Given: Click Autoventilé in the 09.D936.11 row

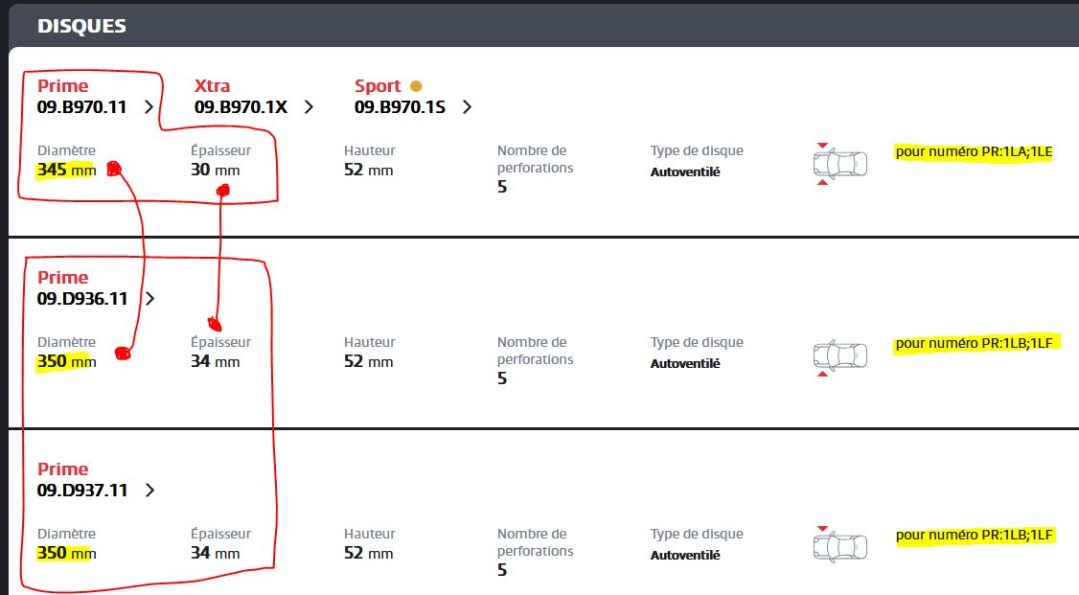Looking at the screenshot, I should (685, 363).
